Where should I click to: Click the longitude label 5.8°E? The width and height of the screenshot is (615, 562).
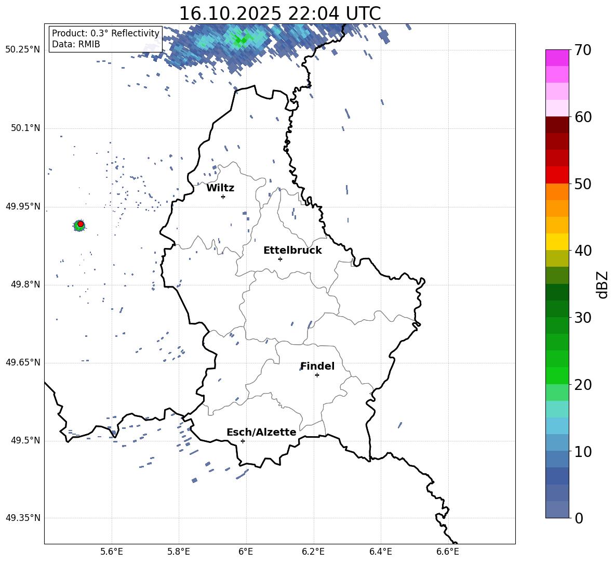point(179,552)
